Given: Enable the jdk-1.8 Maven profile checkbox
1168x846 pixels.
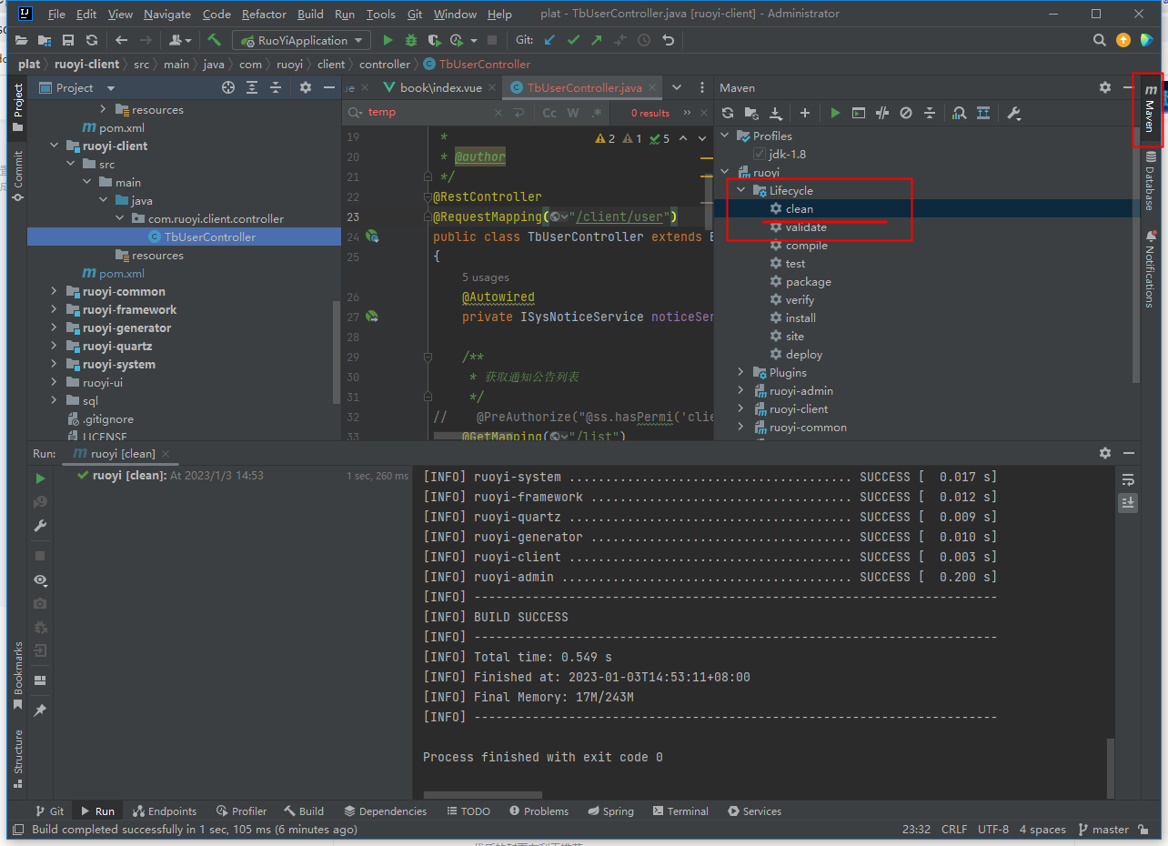Looking at the screenshot, I should [x=759, y=153].
